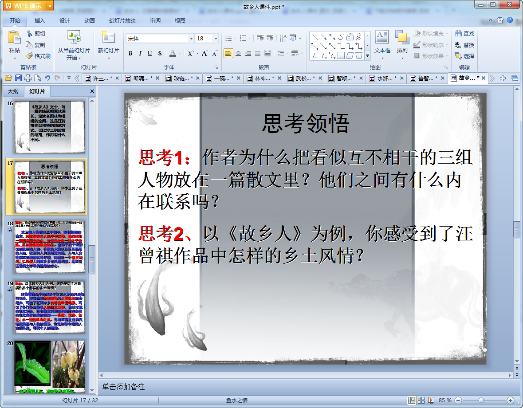Viewport: 523px width, 408px height.
Task: Increase indent level icon
Action: coord(270,38)
